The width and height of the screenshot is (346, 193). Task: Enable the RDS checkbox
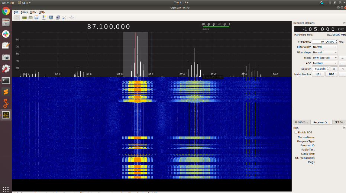pyautogui.click(x=296, y=132)
